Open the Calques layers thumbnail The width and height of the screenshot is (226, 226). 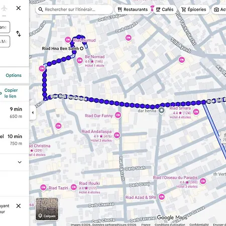pyautogui.click(x=47, y=209)
